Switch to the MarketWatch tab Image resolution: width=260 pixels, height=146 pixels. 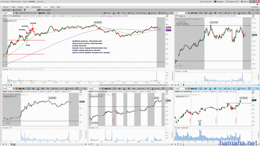tap(36, 7)
